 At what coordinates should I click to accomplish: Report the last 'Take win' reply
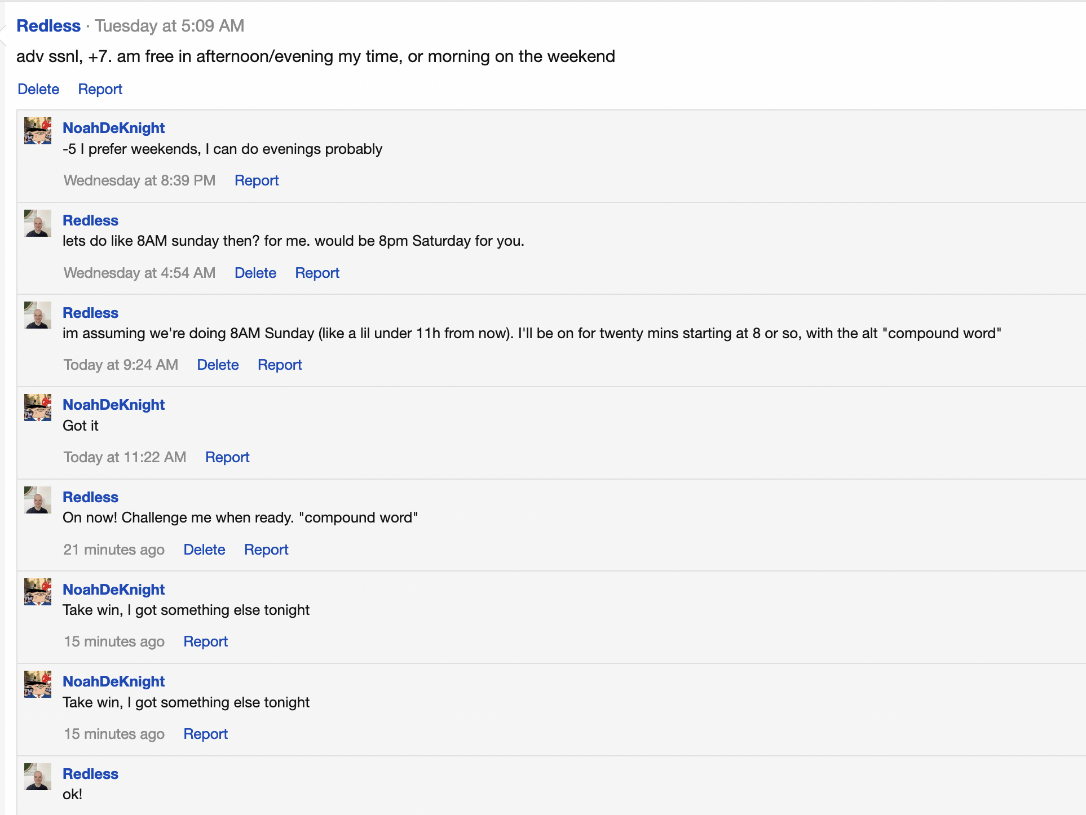pyautogui.click(x=205, y=734)
